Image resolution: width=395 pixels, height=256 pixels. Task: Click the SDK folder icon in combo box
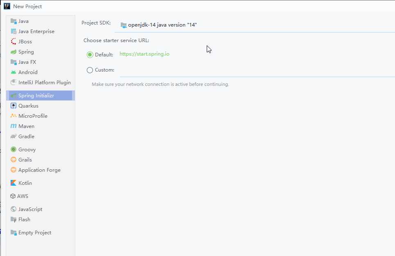[124, 25]
